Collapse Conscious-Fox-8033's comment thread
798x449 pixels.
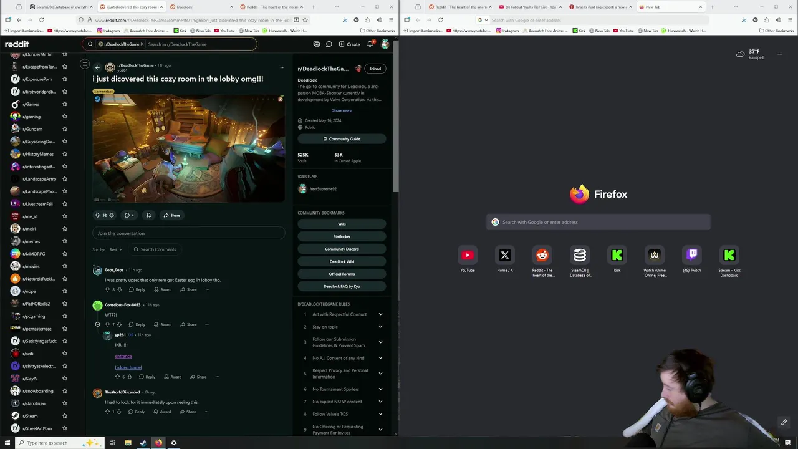pos(97,324)
